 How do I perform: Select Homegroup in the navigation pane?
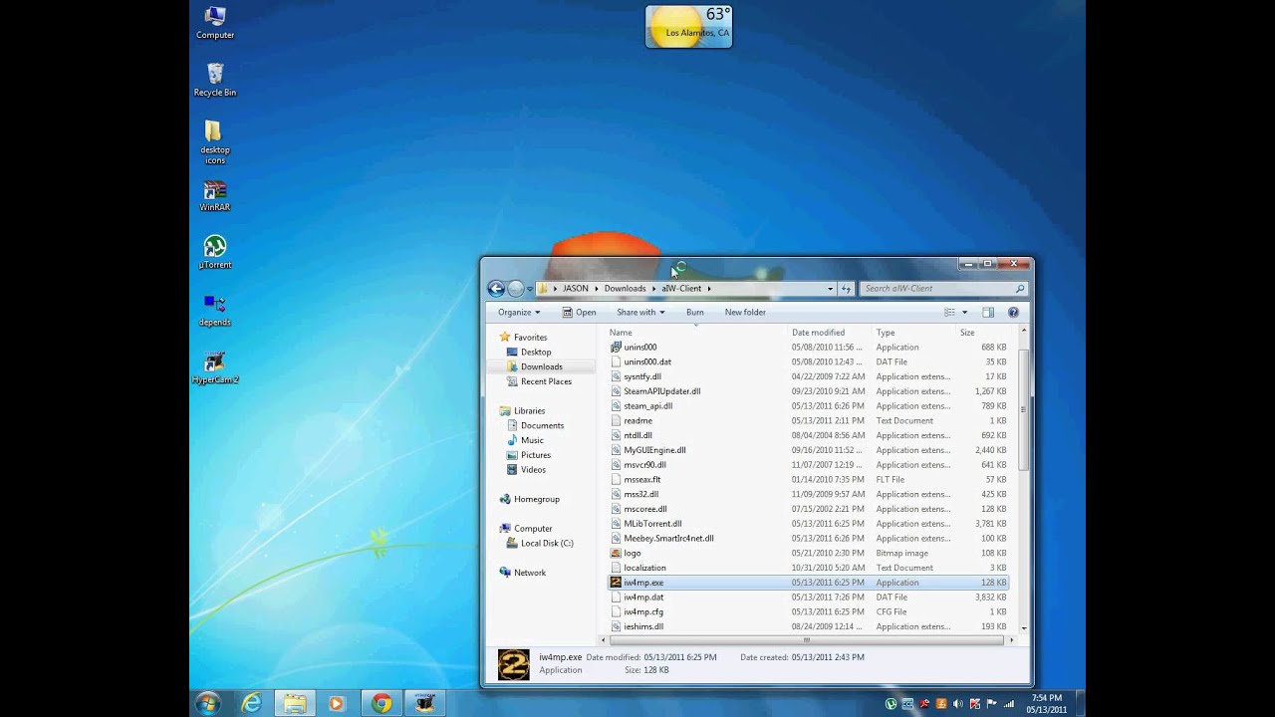536,499
